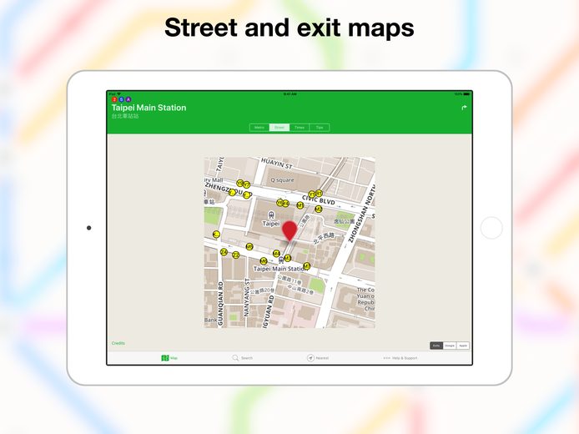Image resolution: width=579 pixels, height=434 pixels.
Task: Tap the share arrow icon in green header
Action: (x=464, y=108)
